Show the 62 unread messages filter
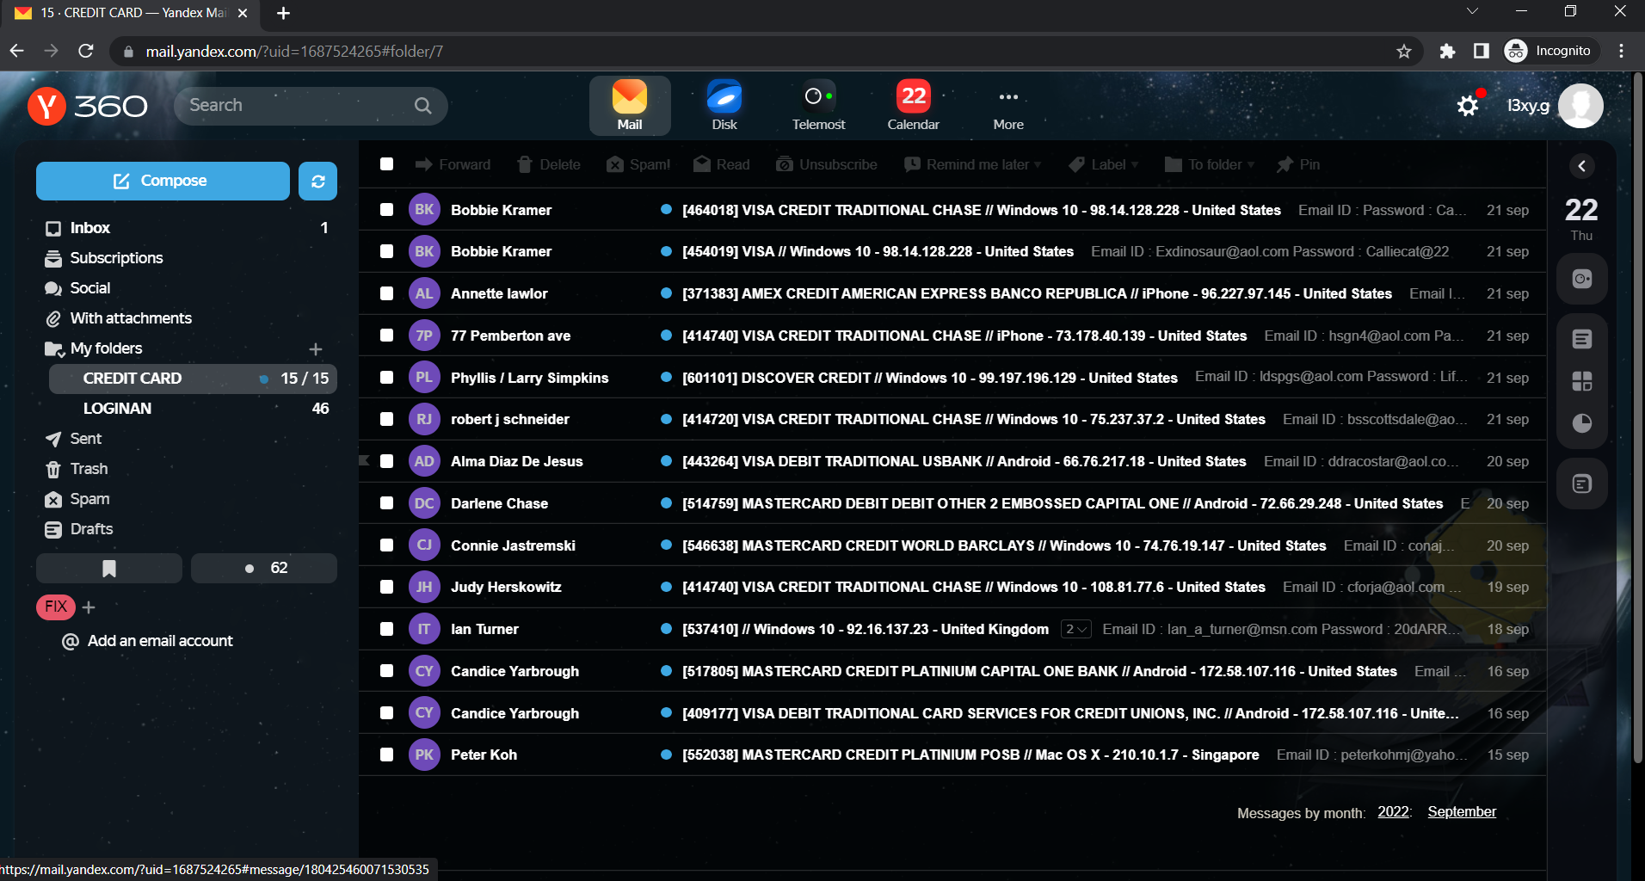Screen dimensions: 1645x881 (x=264, y=568)
